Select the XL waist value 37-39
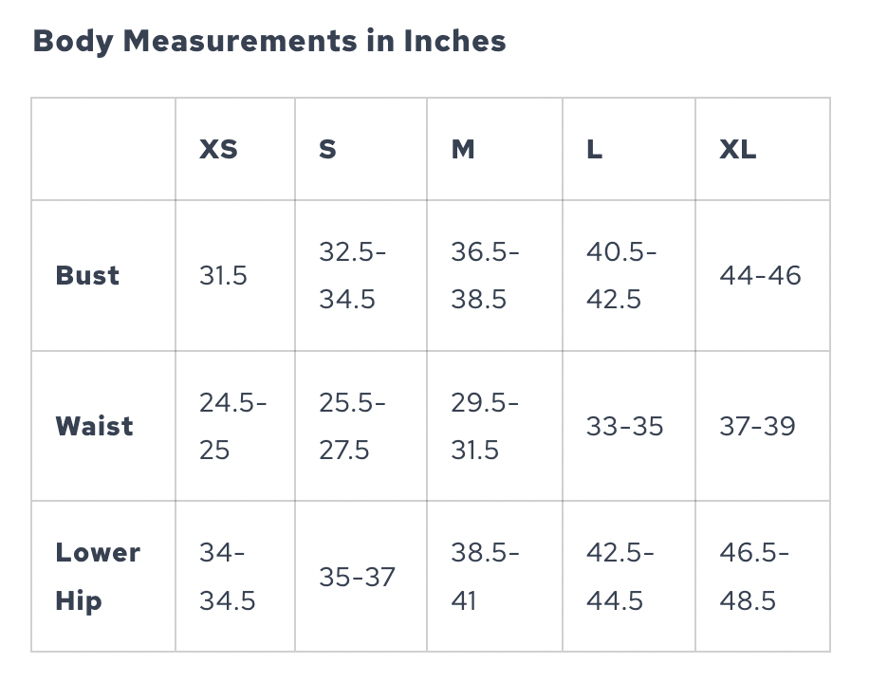Viewport: 888px width, 700px height. click(757, 426)
